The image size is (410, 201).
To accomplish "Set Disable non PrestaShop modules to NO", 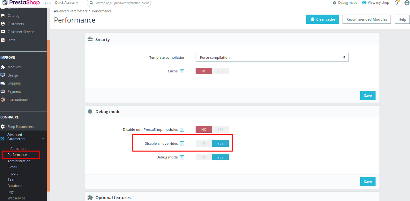I will (204, 130).
